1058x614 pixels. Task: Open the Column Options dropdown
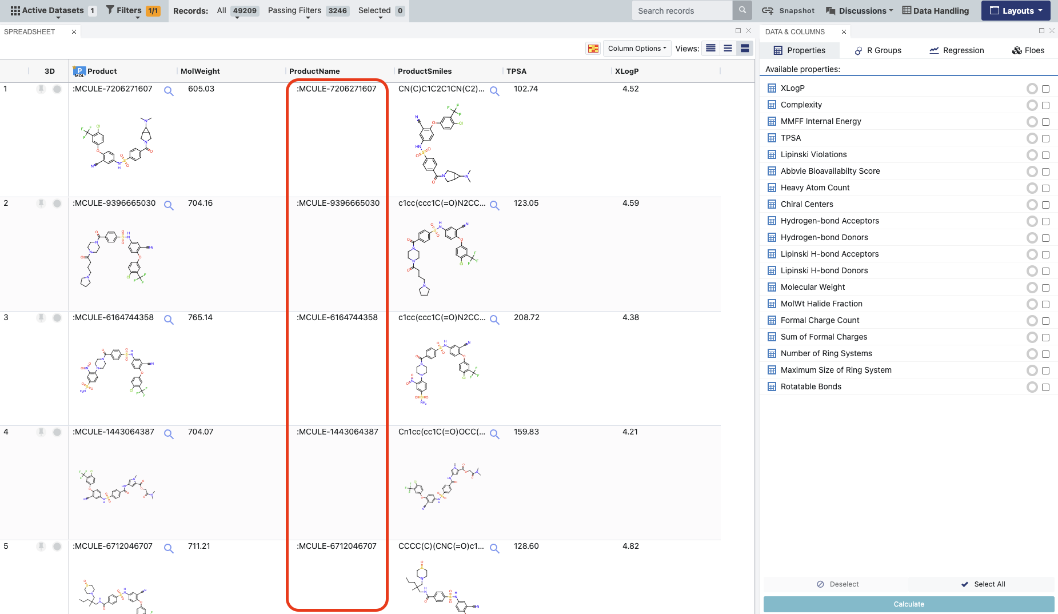point(637,49)
